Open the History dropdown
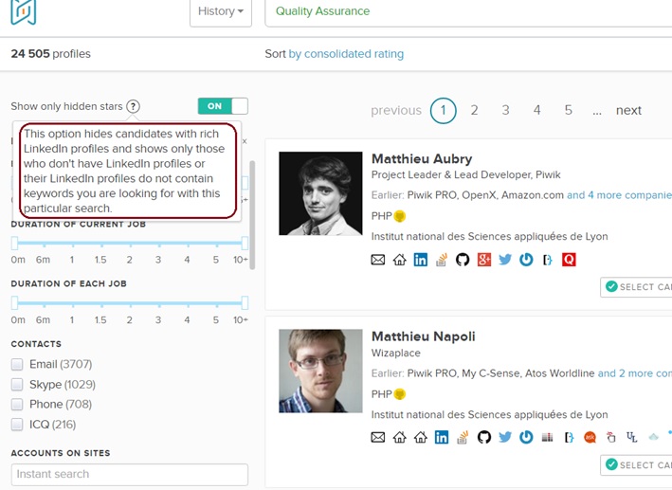The height and width of the screenshot is (490, 672). (221, 11)
